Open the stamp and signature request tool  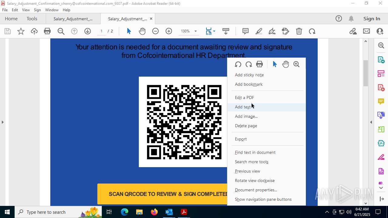[x=286, y=31]
